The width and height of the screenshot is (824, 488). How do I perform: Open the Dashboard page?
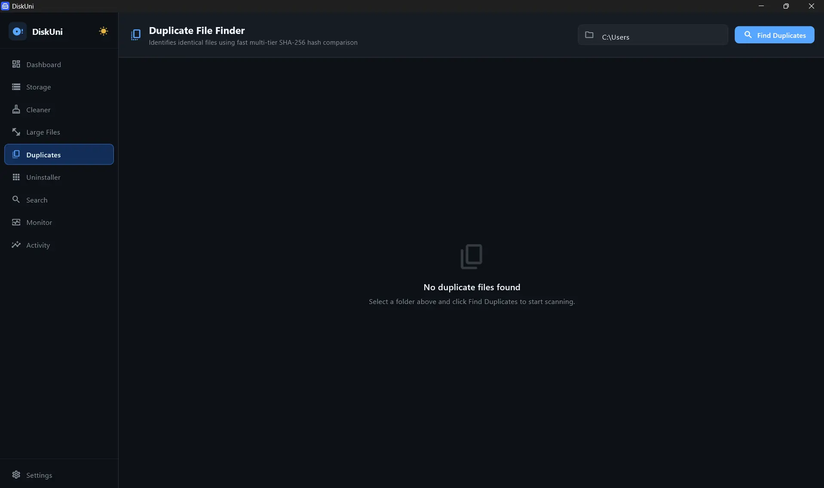pyautogui.click(x=59, y=64)
